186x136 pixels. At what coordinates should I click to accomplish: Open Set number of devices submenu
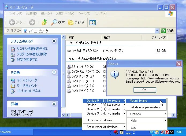104,127
